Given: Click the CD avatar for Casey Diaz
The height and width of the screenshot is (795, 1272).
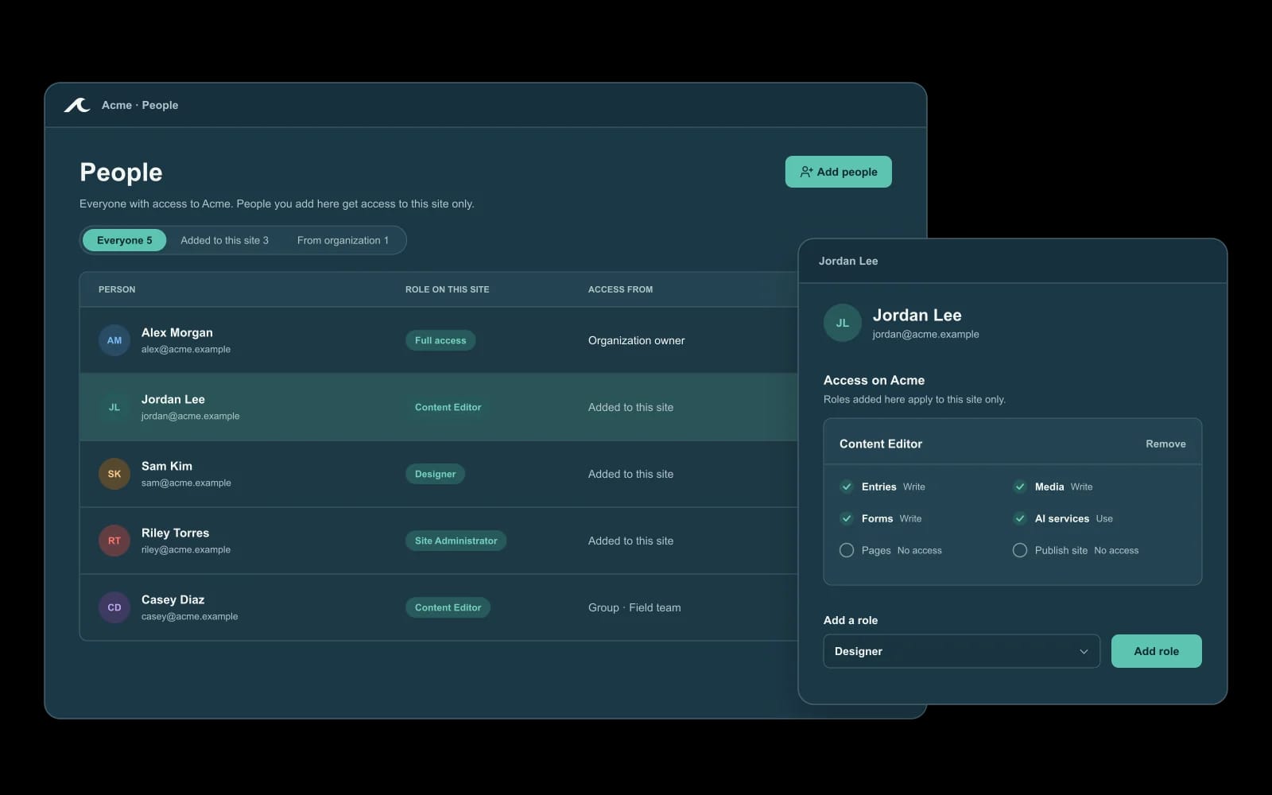Looking at the screenshot, I should click(x=114, y=607).
